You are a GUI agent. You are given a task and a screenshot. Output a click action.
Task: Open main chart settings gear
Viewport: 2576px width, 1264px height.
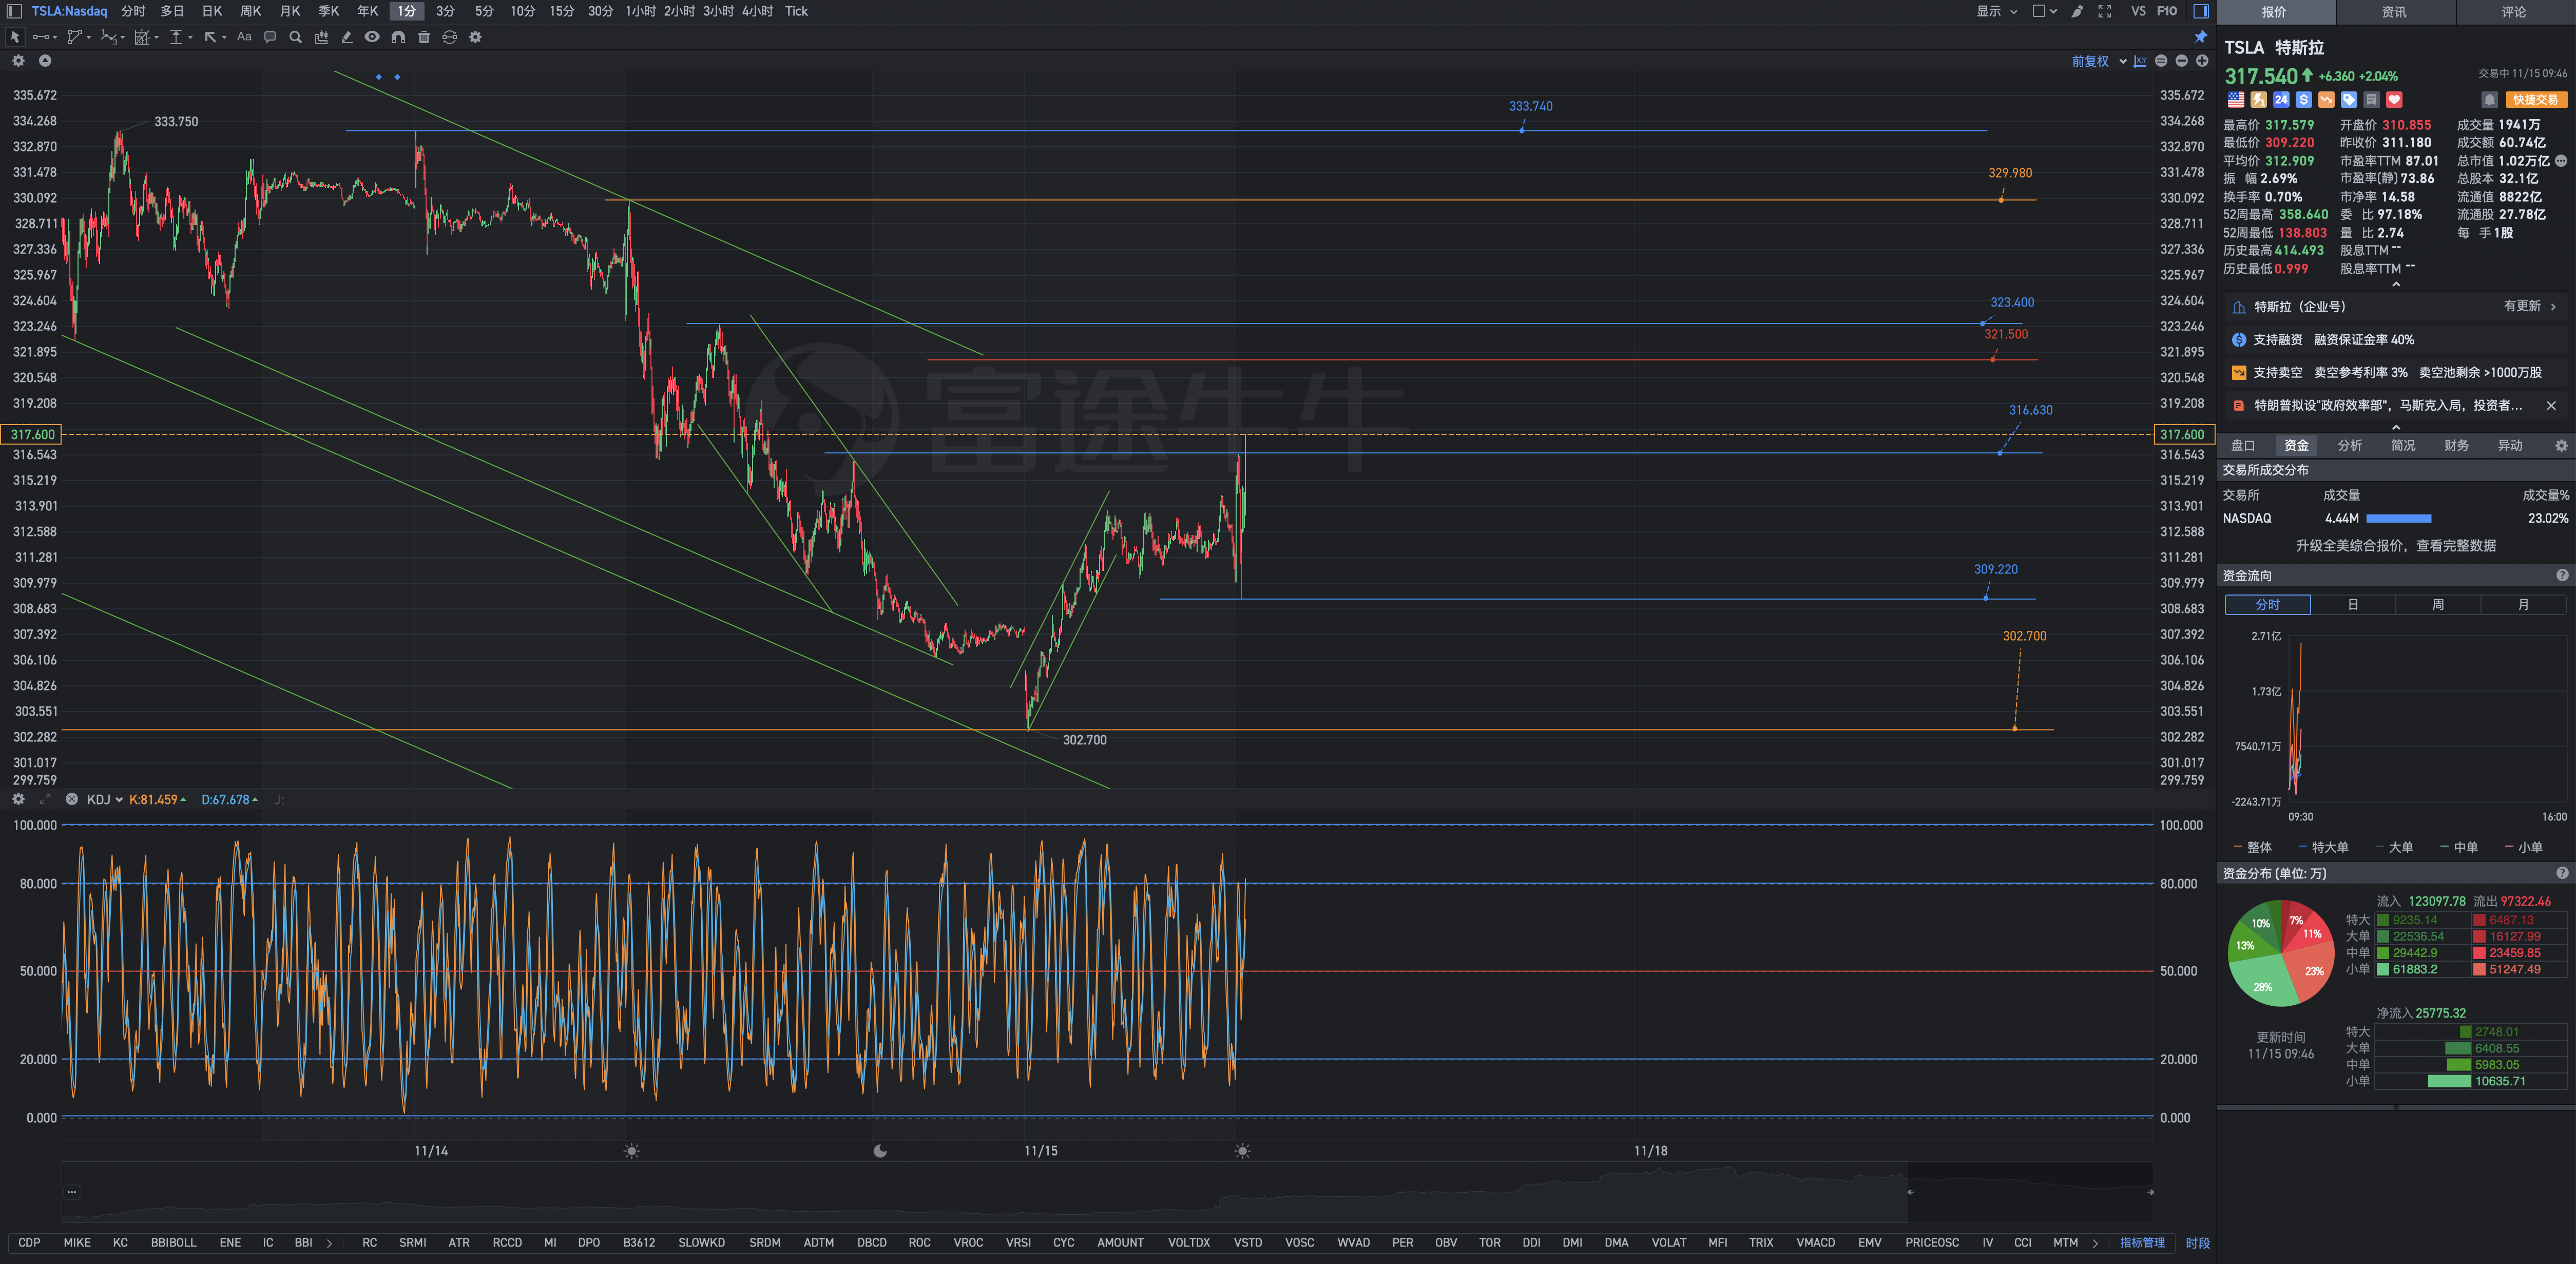[18, 61]
